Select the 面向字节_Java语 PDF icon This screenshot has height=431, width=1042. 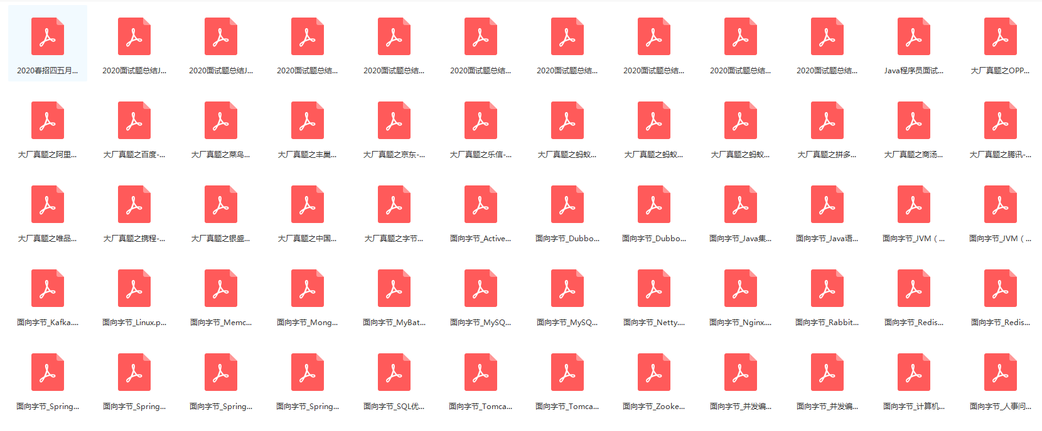tap(827, 204)
